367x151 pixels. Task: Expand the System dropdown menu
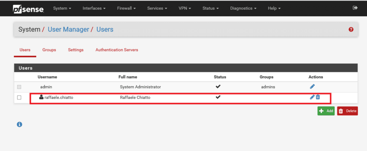click(x=62, y=8)
